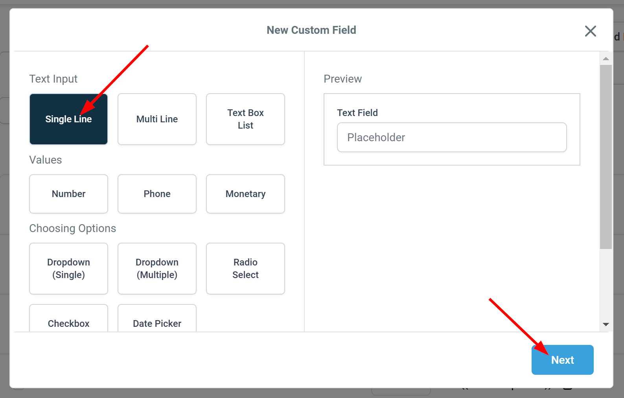Viewport: 624px width, 398px height.
Task: Click the Text Field preview label
Action: tap(357, 113)
